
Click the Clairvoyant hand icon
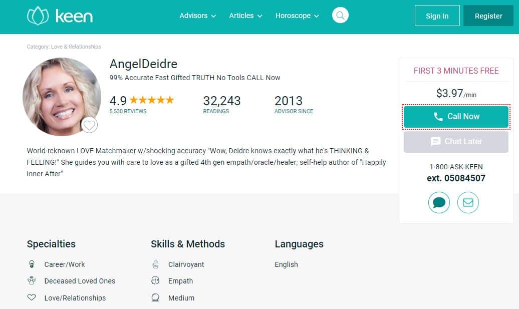(156, 264)
